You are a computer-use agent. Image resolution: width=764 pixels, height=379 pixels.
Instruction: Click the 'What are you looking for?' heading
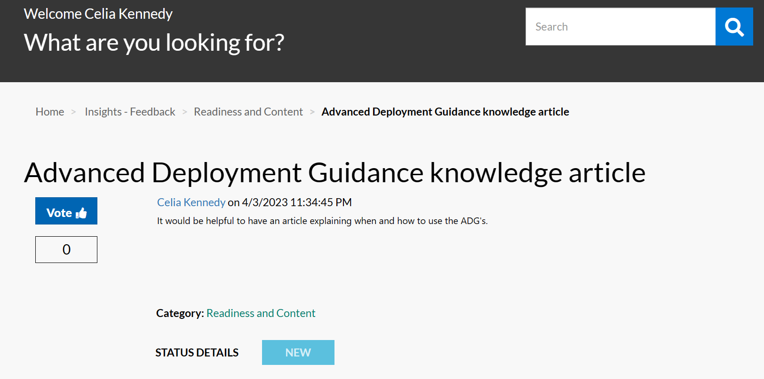[x=154, y=43]
